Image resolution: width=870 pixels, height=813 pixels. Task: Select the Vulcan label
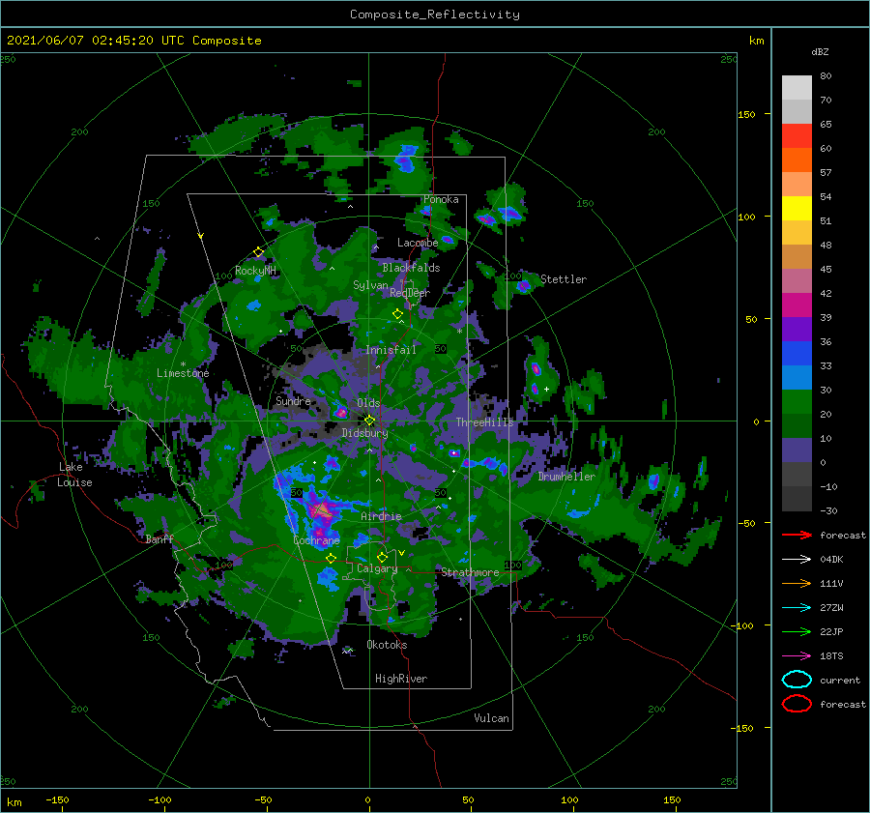[x=491, y=718]
